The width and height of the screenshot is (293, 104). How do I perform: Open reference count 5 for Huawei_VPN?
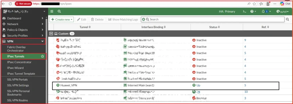coord(245,86)
